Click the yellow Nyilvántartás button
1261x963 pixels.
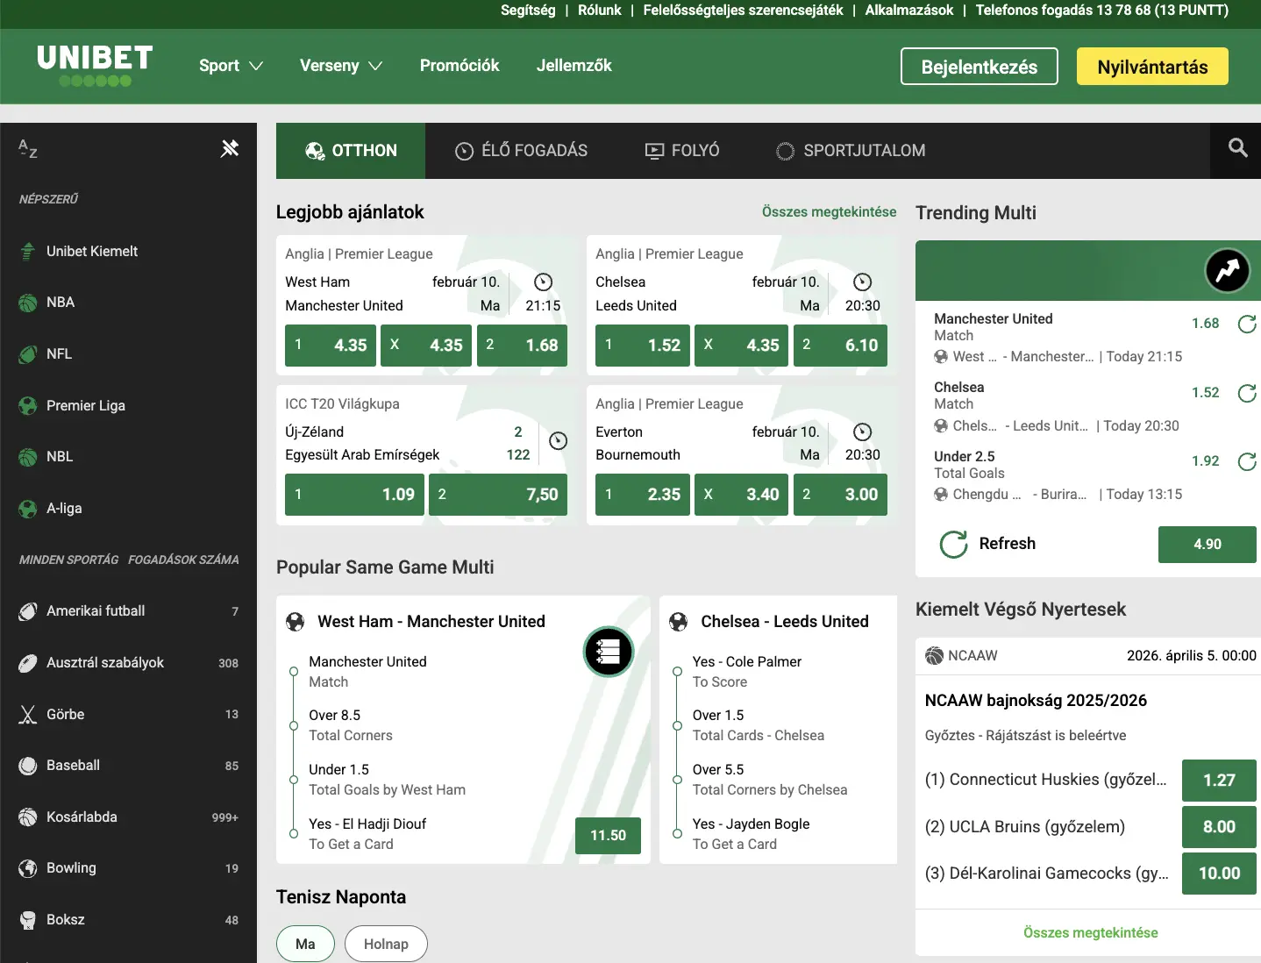coord(1151,67)
